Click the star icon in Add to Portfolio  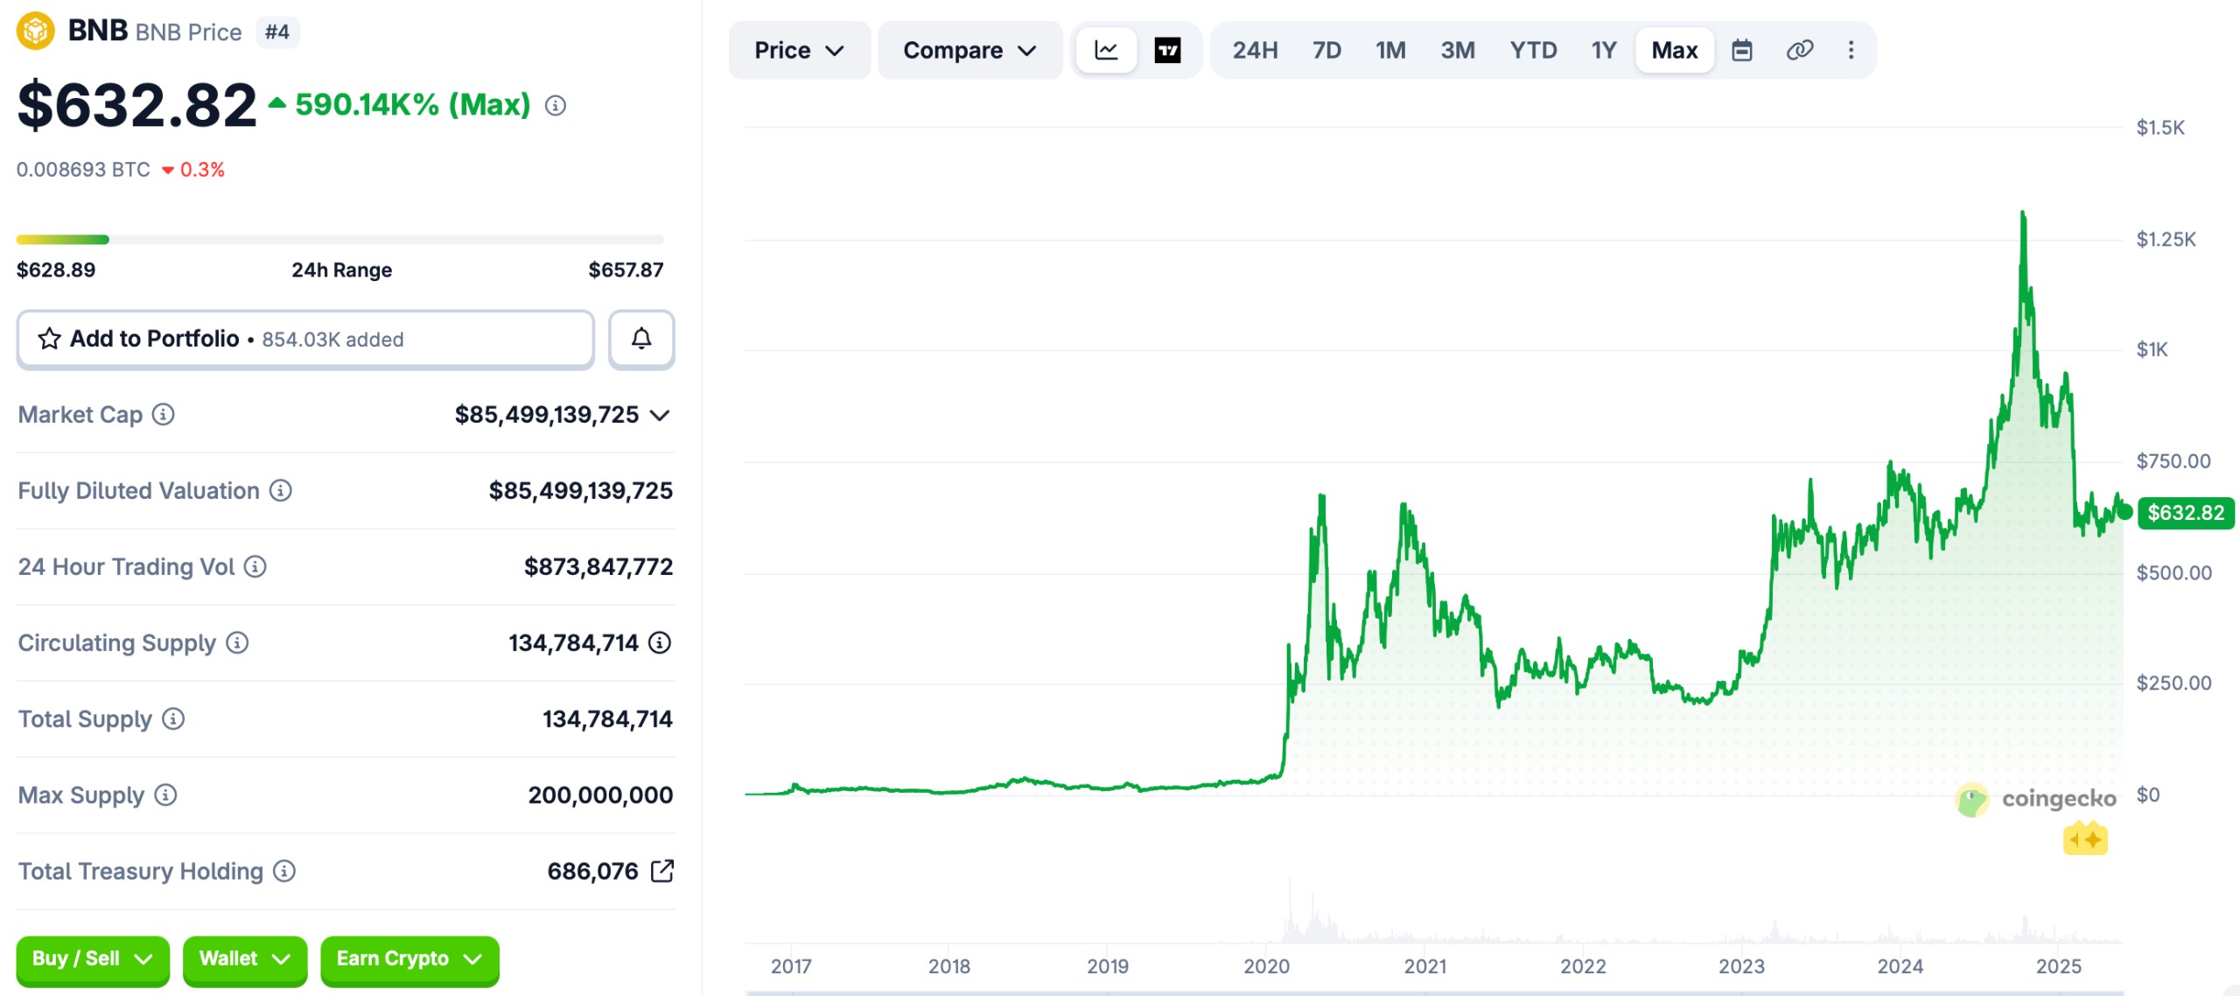(49, 339)
